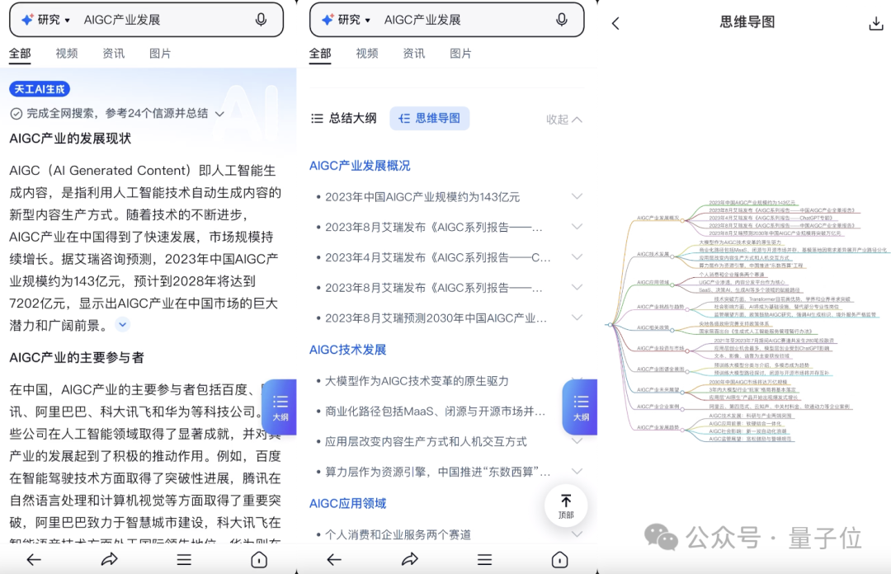Open hamburger menu in left panel bottom bar

point(183,560)
